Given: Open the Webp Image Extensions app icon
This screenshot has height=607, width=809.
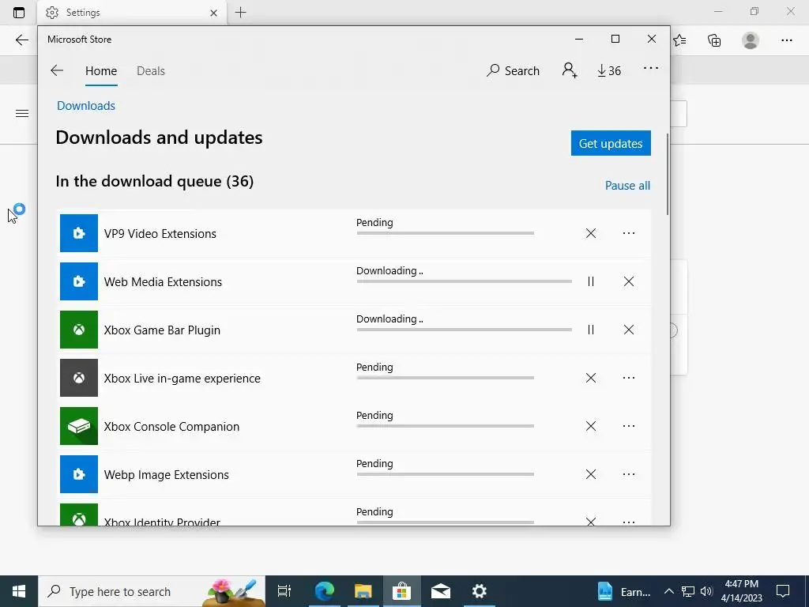Looking at the screenshot, I should [79, 474].
